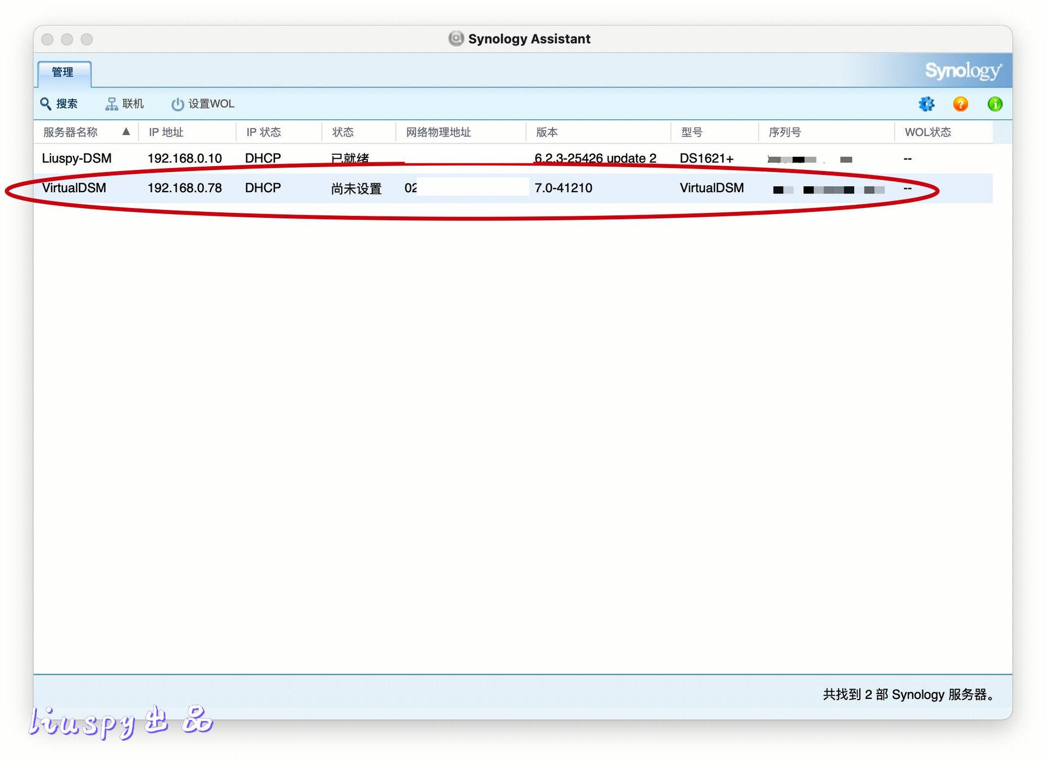Click the window close button
Image resolution: width=1046 pixels, height=761 pixels.
click(47, 39)
